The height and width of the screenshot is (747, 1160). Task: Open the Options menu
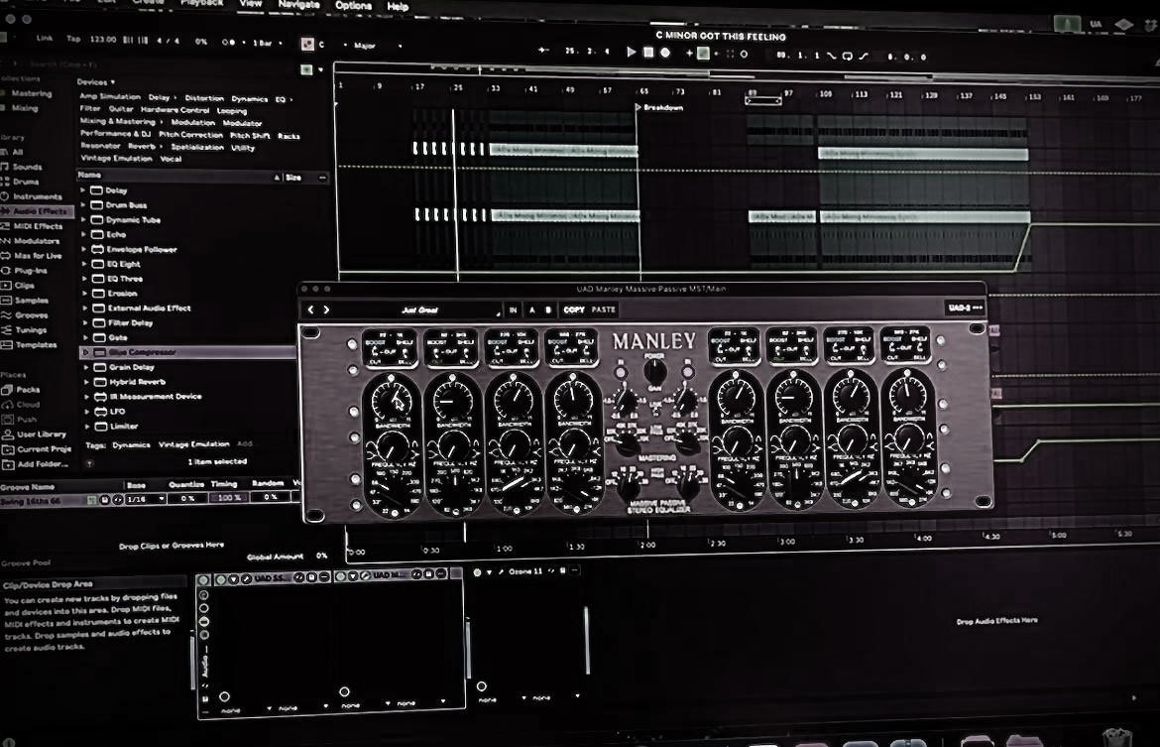click(x=353, y=4)
